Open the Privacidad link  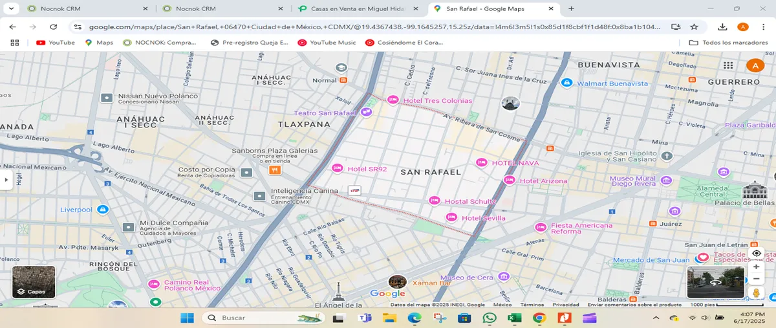pos(566,304)
